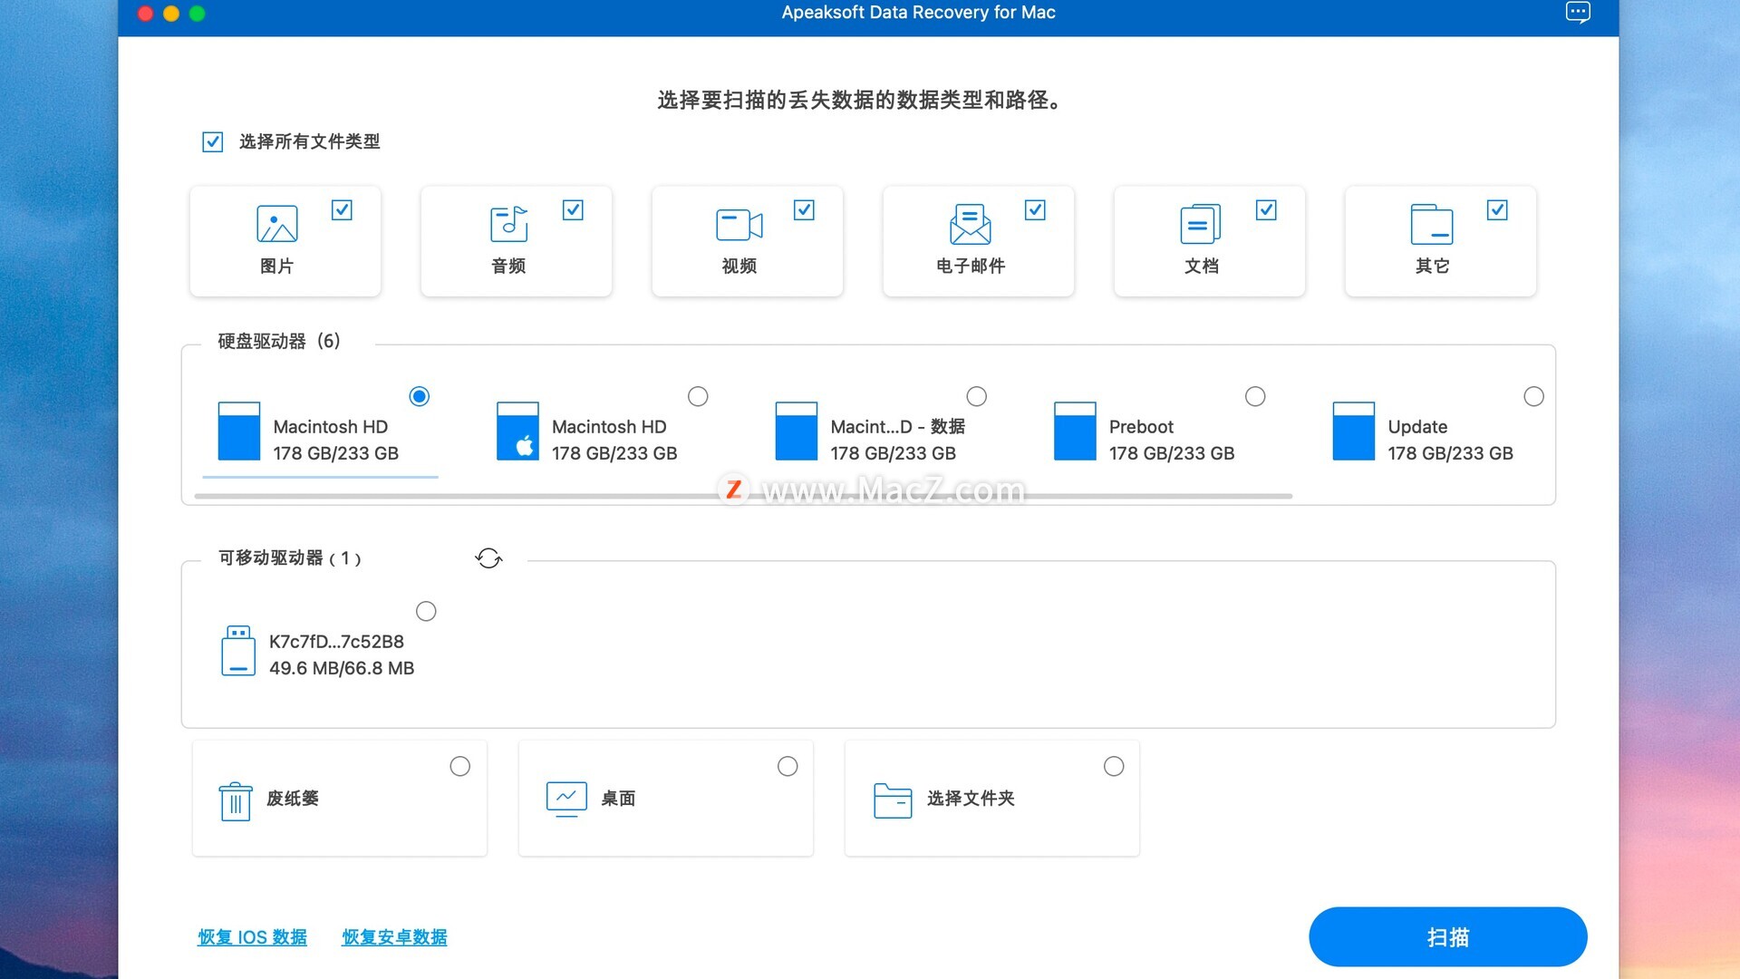
Task: Start scanning with the 扫描 button
Action: (1448, 937)
